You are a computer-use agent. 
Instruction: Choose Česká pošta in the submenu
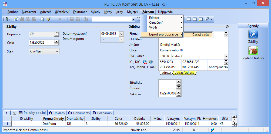[198, 35]
